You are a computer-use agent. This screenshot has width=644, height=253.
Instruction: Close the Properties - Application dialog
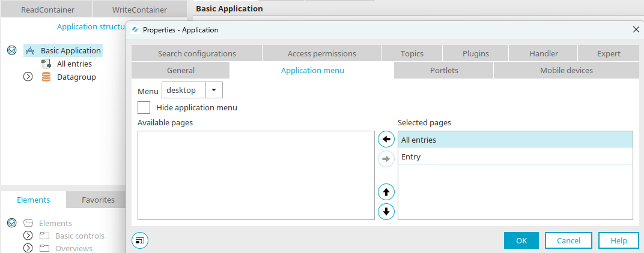(636, 29)
